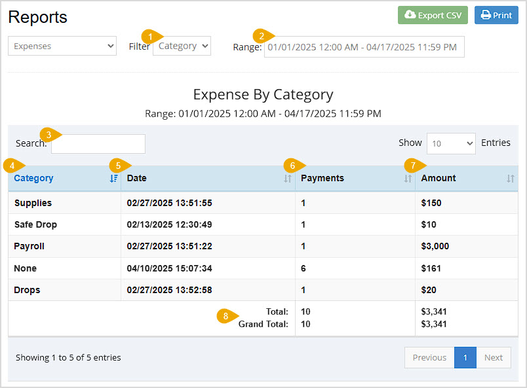Click callout marker 1 near the Filter

click(150, 38)
